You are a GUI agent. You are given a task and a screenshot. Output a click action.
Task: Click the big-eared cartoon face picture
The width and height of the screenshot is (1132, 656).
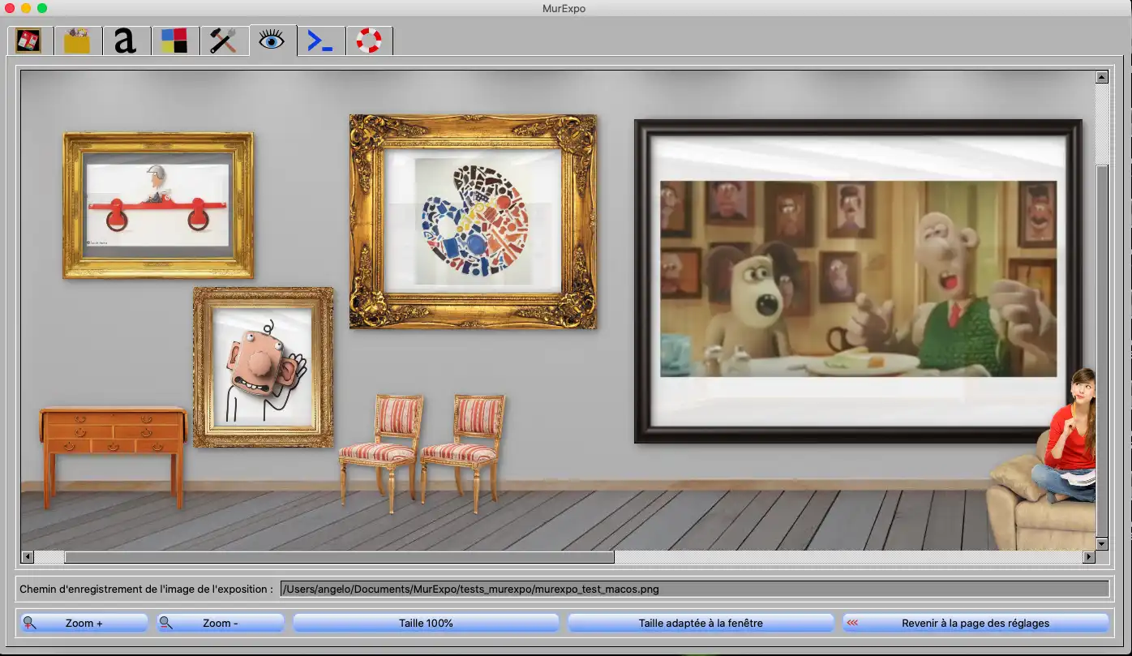(x=263, y=367)
